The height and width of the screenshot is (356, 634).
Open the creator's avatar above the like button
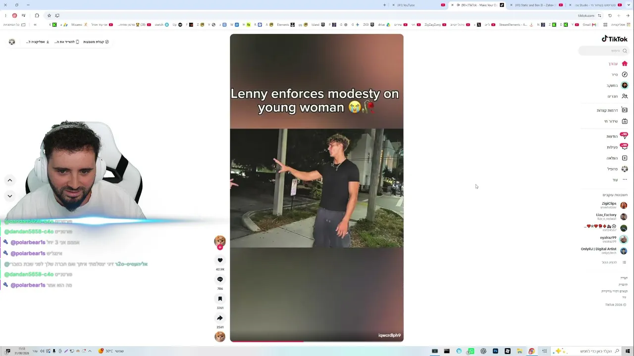pos(220,240)
